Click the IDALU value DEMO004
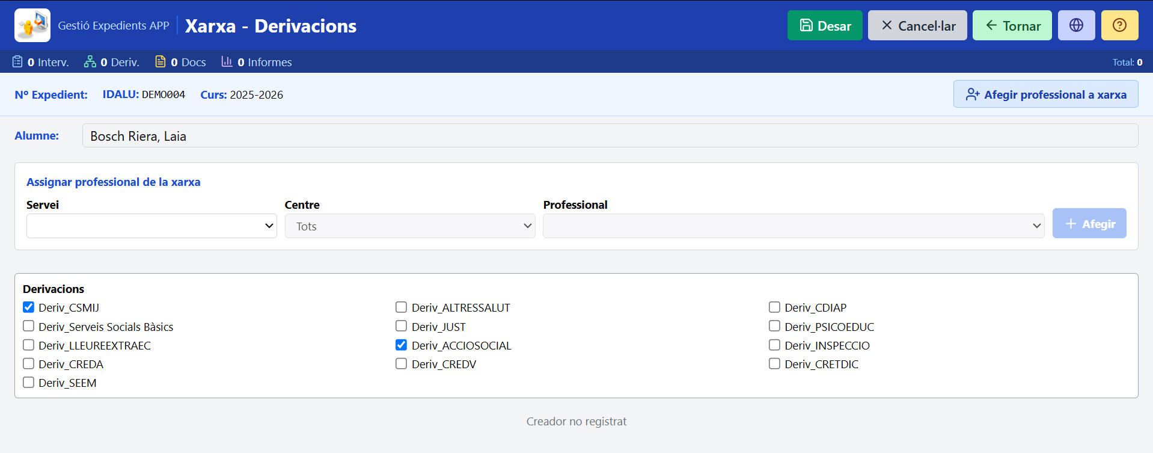 164,94
